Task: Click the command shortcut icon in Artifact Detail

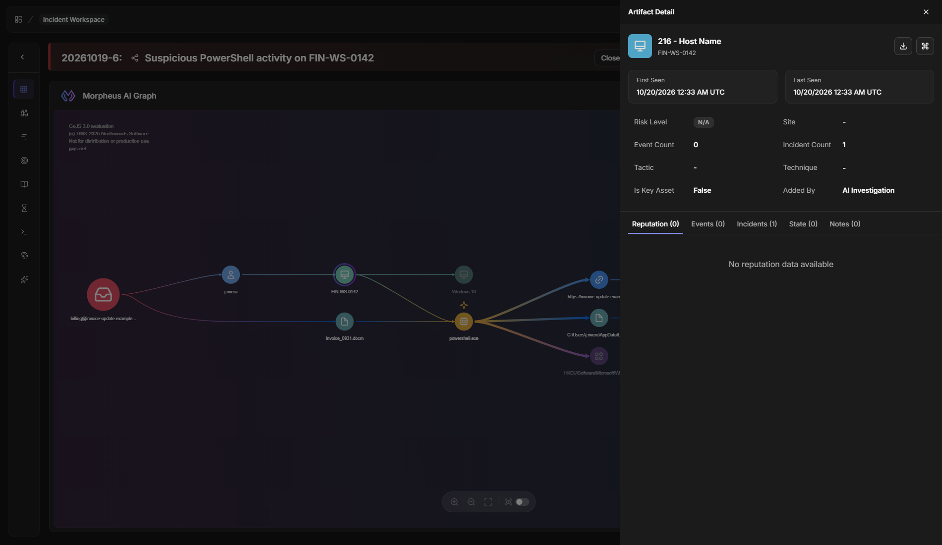Action: point(925,46)
